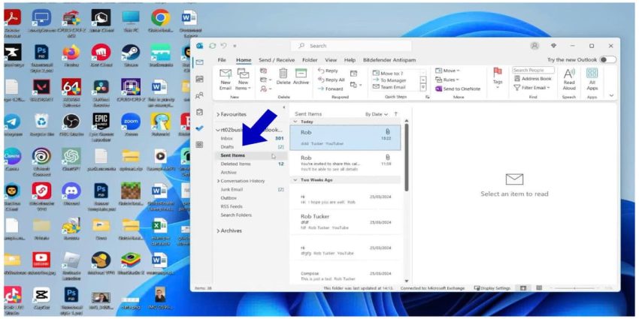This screenshot has width=639, height=319.
Task: Switch to the Send / Receive tab
Action: pyautogui.click(x=277, y=60)
